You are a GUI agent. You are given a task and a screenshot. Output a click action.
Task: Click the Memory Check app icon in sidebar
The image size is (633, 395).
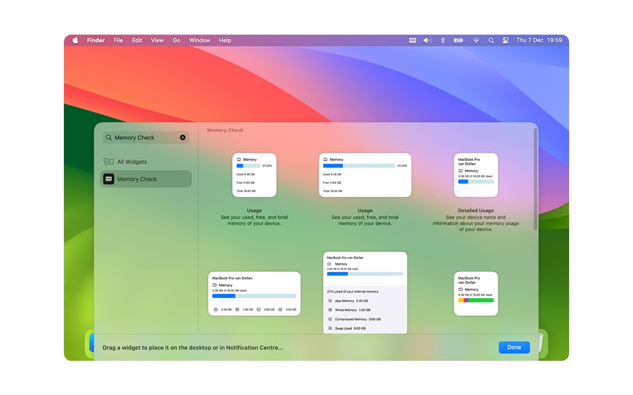(x=109, y=179)
